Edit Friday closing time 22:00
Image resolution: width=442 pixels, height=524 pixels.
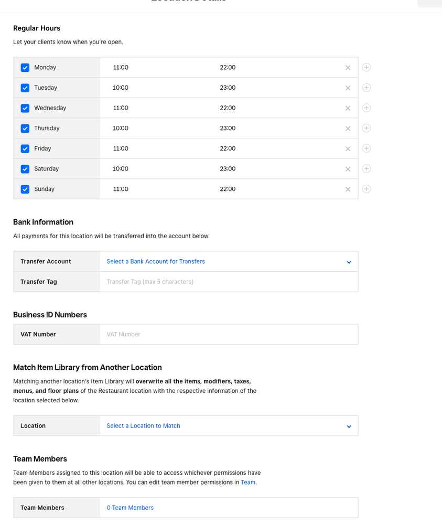tap(228, 148)
